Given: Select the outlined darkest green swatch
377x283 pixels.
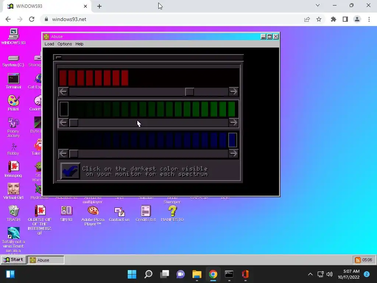Looking at the screenshot, I should [x=64, y=109].
